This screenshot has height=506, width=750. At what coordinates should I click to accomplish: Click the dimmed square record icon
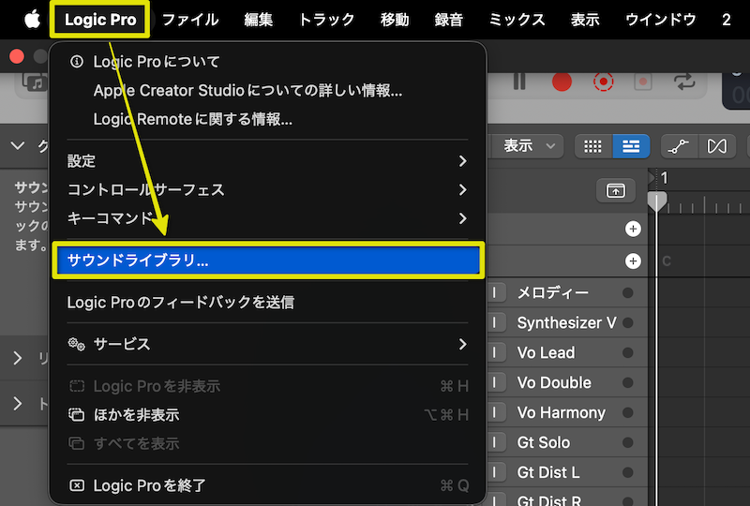tap(643, 82)
